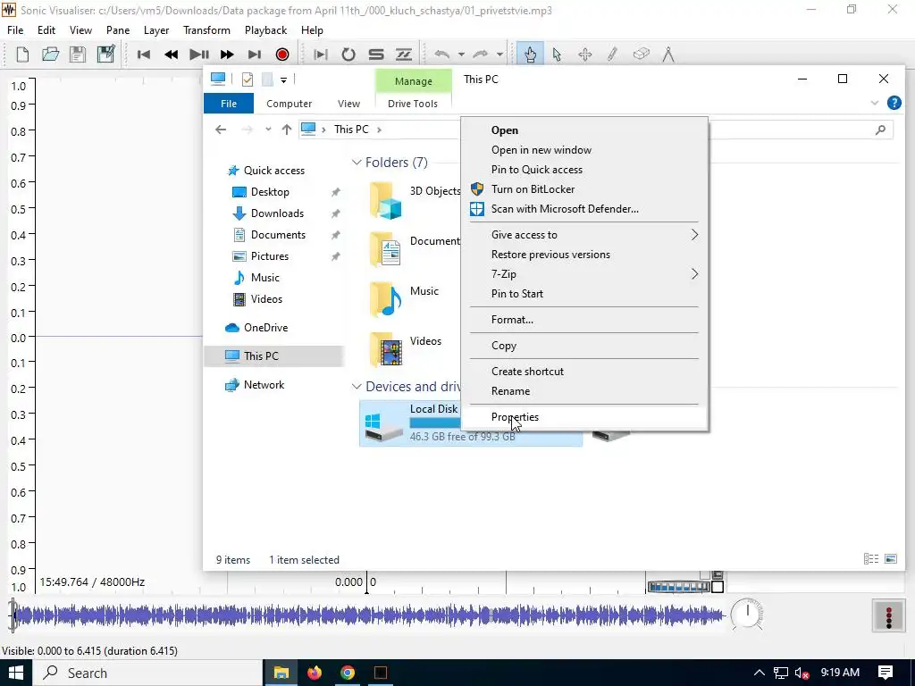
Task: Open Firefox from the taskbar
Action: 315,673
